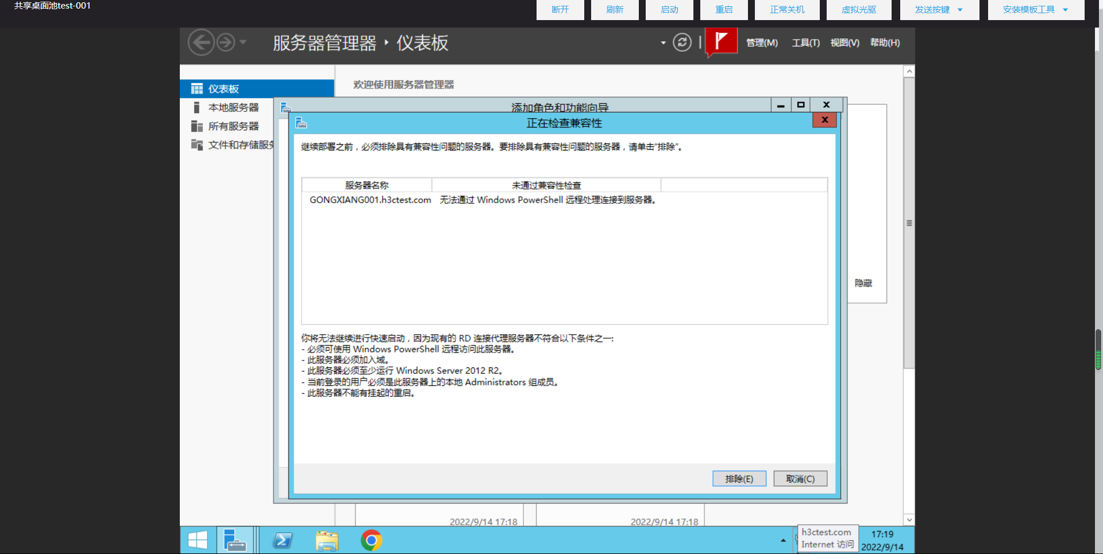Image resolution: width=1103 pixels, height=554 pixels.
Task: Select 所有服务器 in the sidebar
Action: (x=233, y=126)
